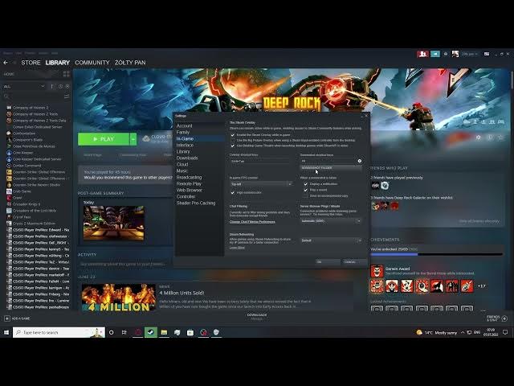
Task: Select Family in Settings sidebar
Action: point(183,132)
